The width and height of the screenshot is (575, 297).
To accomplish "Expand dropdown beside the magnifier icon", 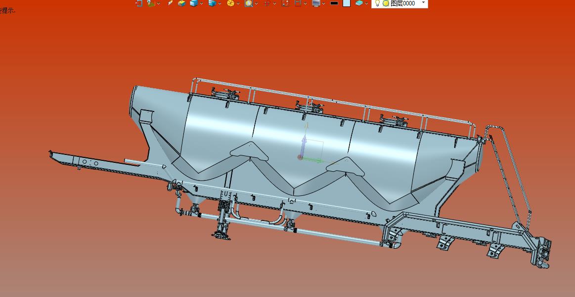I will 256,3.
